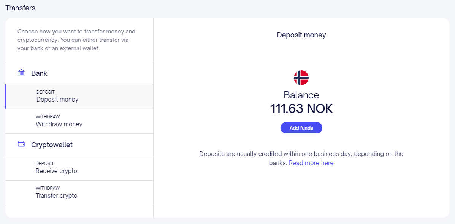Switch to Withdraw money
The image size is (455, 224).
(x=59, y=124)
